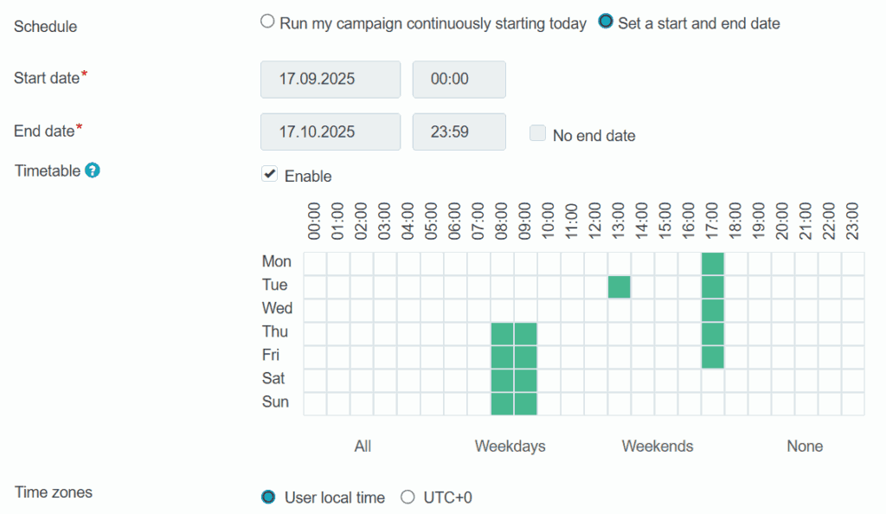Click the Timetable help question mark icon
Image resolution: width=886 pixels, height=514 pixels.
tap(93, 170)
